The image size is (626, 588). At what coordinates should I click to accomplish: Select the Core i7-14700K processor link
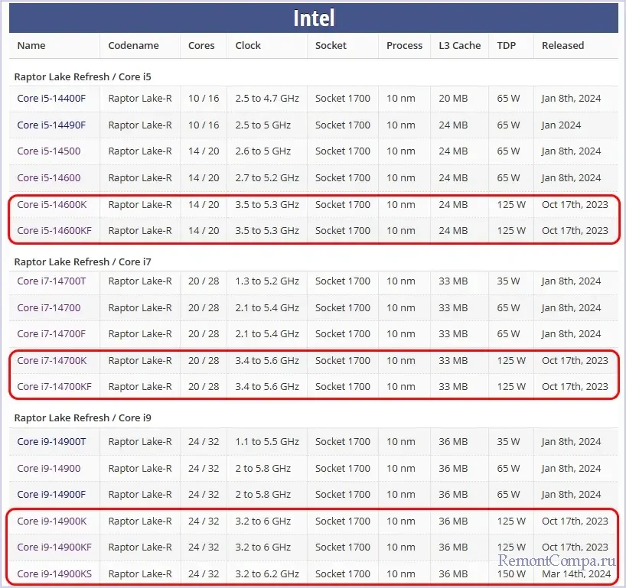pos(51,360)
